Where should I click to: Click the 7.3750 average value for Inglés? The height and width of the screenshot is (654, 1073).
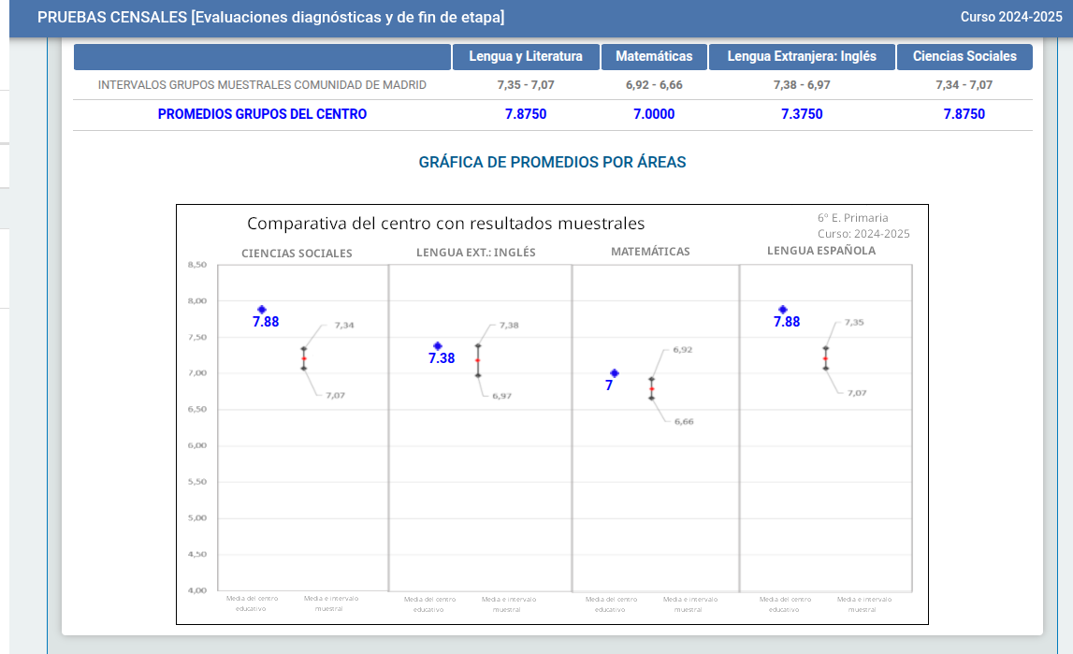tap(802, 114)
